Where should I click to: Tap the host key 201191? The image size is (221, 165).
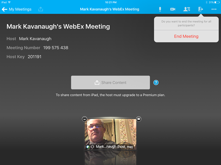point(35,57)
